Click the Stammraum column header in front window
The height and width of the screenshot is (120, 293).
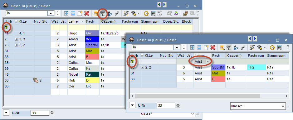pos(276,56)
